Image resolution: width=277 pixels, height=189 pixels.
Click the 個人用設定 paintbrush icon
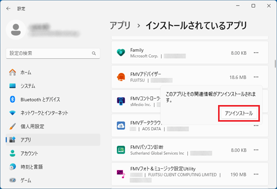click(x=13, y=126)
